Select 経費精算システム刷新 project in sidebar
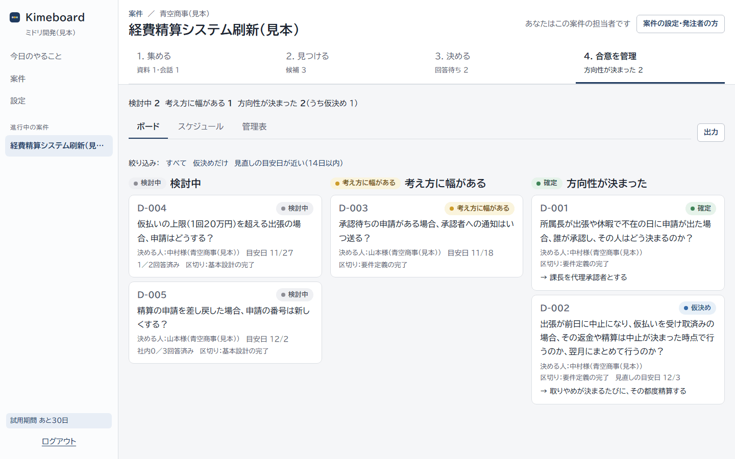Viewport: 735px width, 459px height. pos(59,146)
